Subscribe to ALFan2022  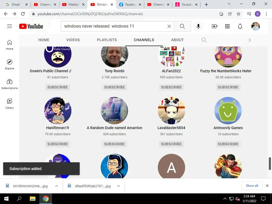tap(171, 87)
